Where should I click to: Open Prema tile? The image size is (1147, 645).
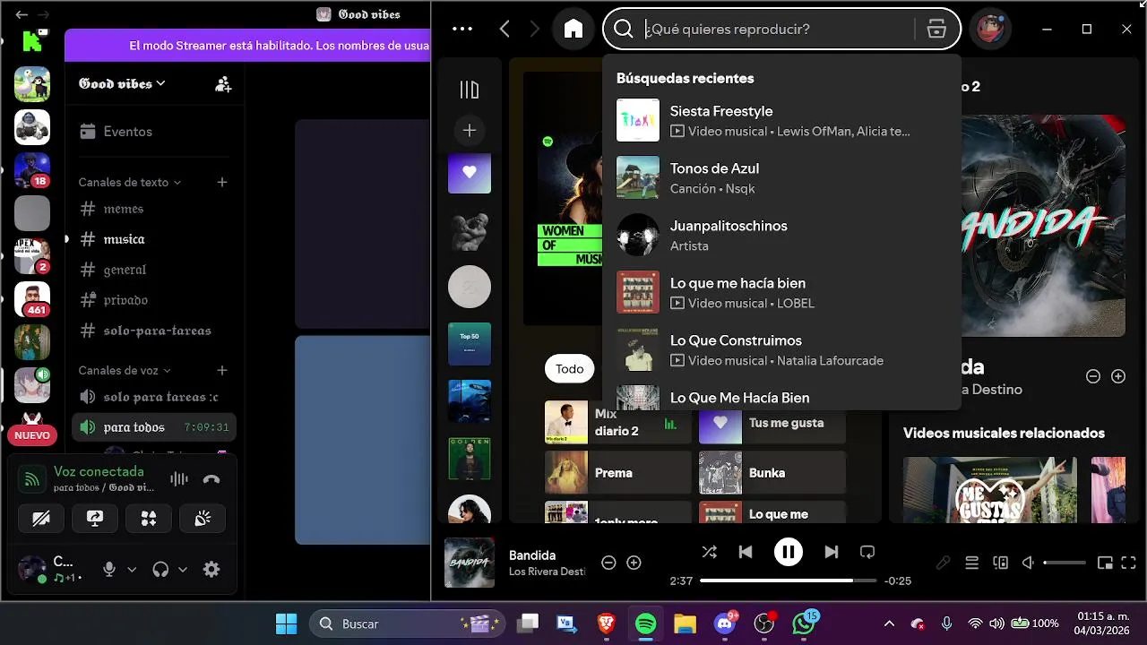tap(618, 473)
